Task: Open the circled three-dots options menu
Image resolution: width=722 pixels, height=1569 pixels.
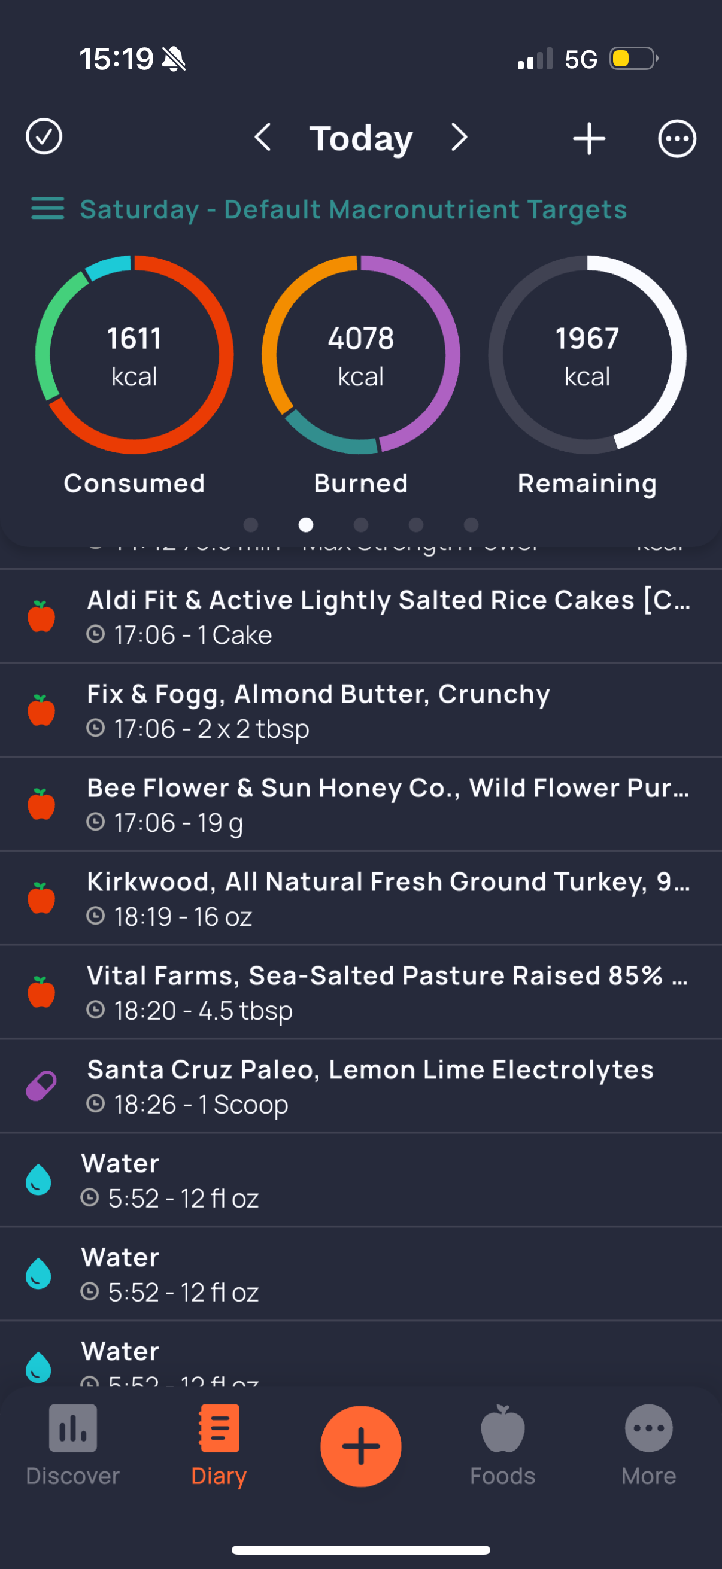Action: pos(677,139)
